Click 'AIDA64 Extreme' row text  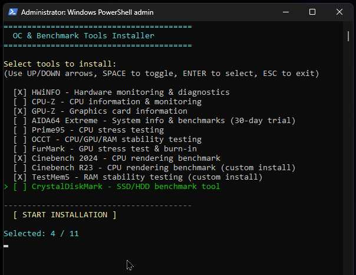163,121
